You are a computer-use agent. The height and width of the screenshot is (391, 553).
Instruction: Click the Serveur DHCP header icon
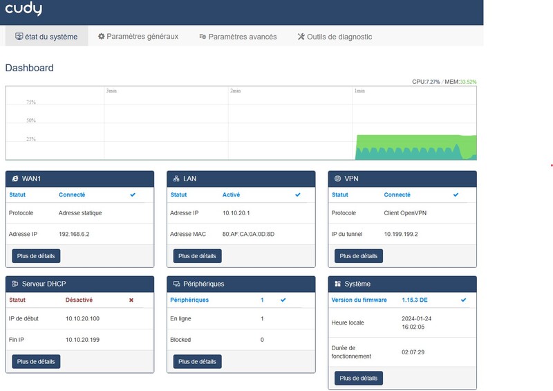[x=15, y=284]
